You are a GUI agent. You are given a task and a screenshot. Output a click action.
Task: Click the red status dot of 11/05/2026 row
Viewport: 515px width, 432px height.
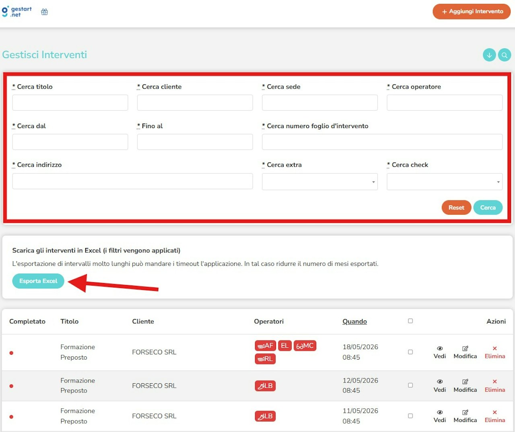(11, 417)
